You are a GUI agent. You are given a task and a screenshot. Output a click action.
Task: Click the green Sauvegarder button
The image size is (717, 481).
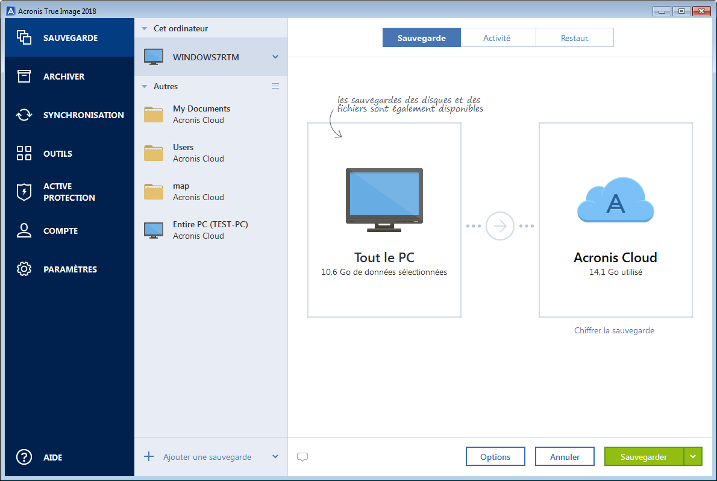pyautogui.click(x=644, y=456)
